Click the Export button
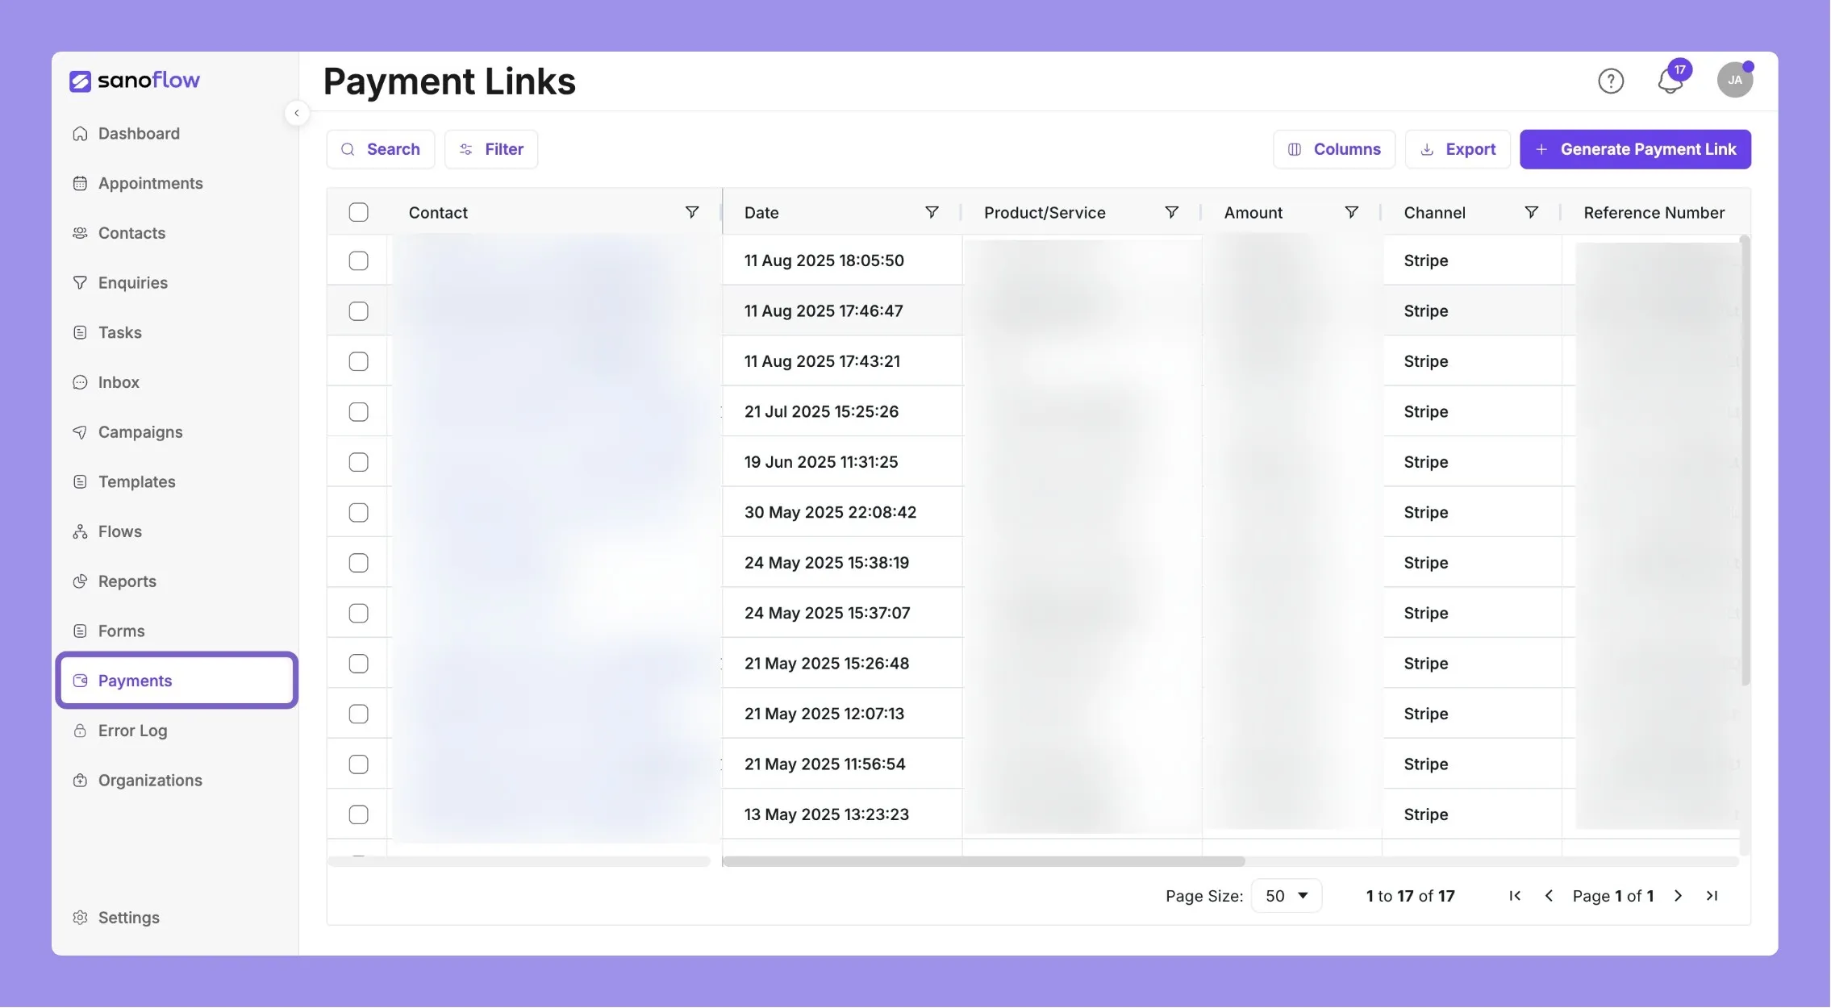 (1458, 149)
